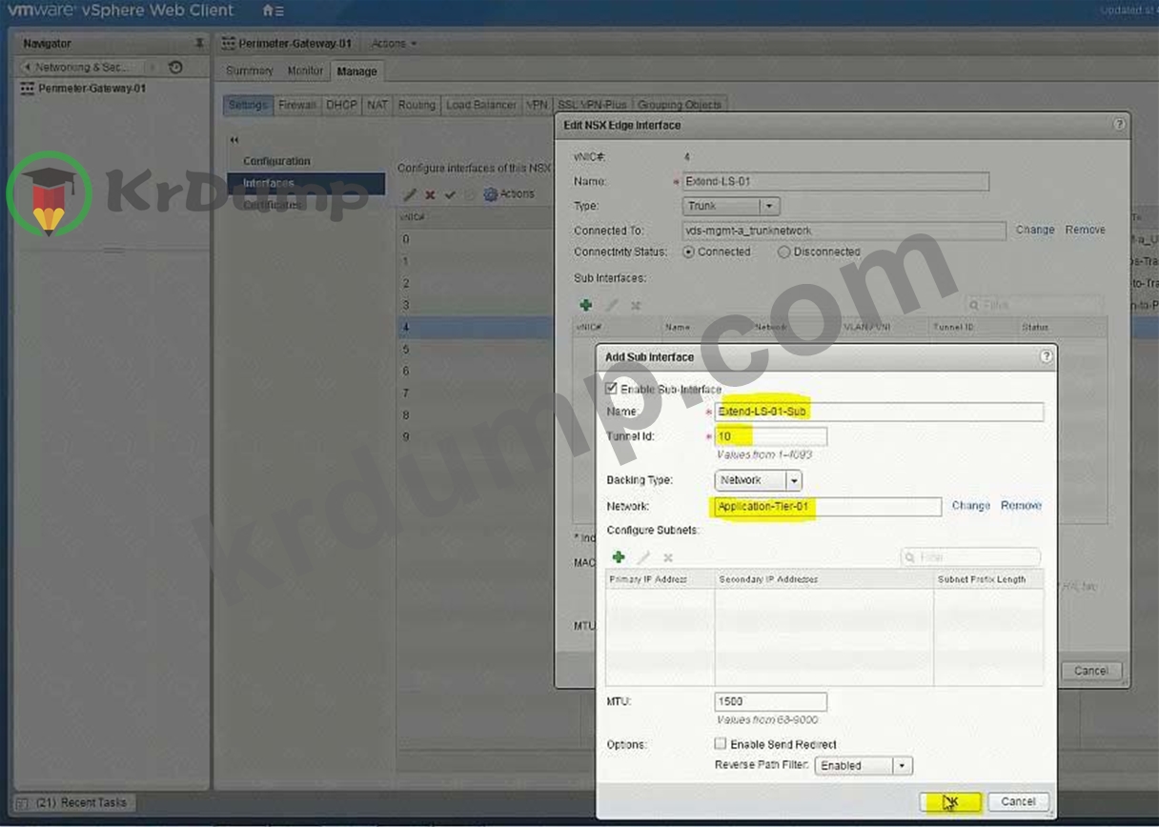Add a sub interface with the green plus
Image resolution: width=1159 pixels, height=827 pixels.
point(585,305)
